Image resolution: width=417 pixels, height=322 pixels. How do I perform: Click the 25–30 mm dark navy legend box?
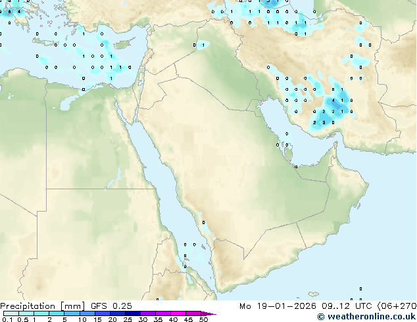[x=133, y=313]
